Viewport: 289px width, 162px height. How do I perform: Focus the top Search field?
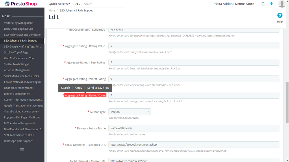tap(104, 4)
